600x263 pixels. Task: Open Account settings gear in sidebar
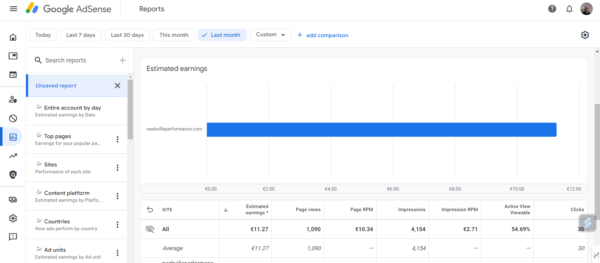coord(13,218)
